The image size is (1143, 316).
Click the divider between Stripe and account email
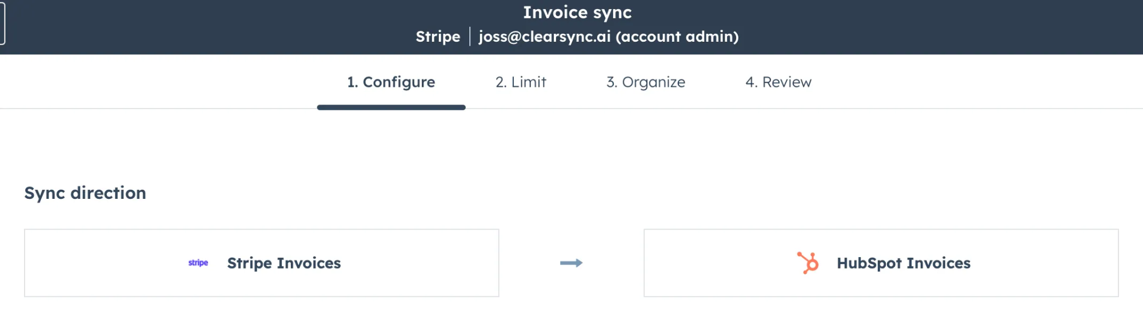(x=470, y=37)
